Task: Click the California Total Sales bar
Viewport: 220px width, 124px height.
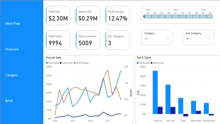Action: pyautogui.click(x=155, y=92)
